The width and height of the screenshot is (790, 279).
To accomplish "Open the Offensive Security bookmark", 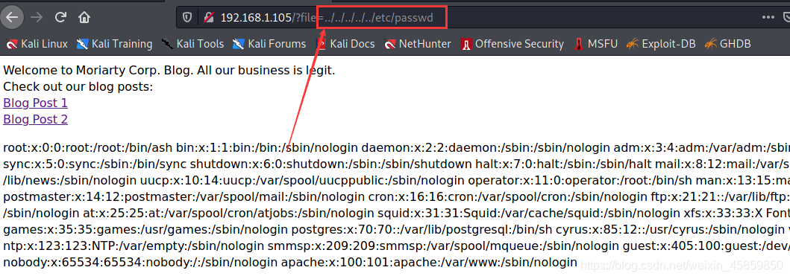I will point(512,44).
